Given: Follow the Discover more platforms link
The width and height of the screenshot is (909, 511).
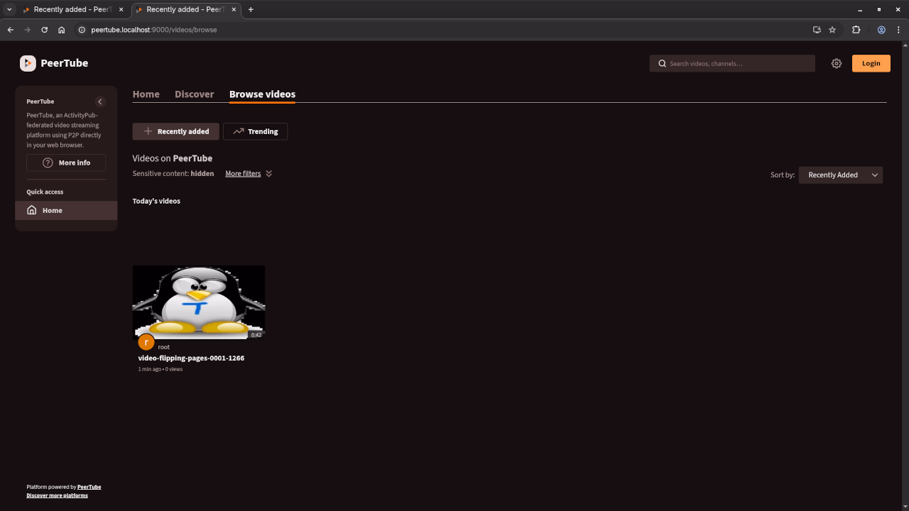Looking at the screenshot, I should tap(57, 495).
